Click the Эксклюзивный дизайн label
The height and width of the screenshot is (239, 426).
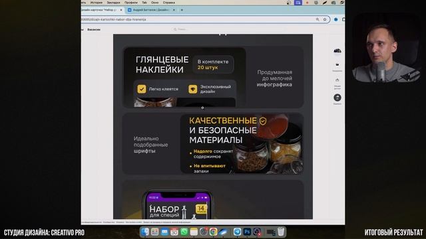216,89
